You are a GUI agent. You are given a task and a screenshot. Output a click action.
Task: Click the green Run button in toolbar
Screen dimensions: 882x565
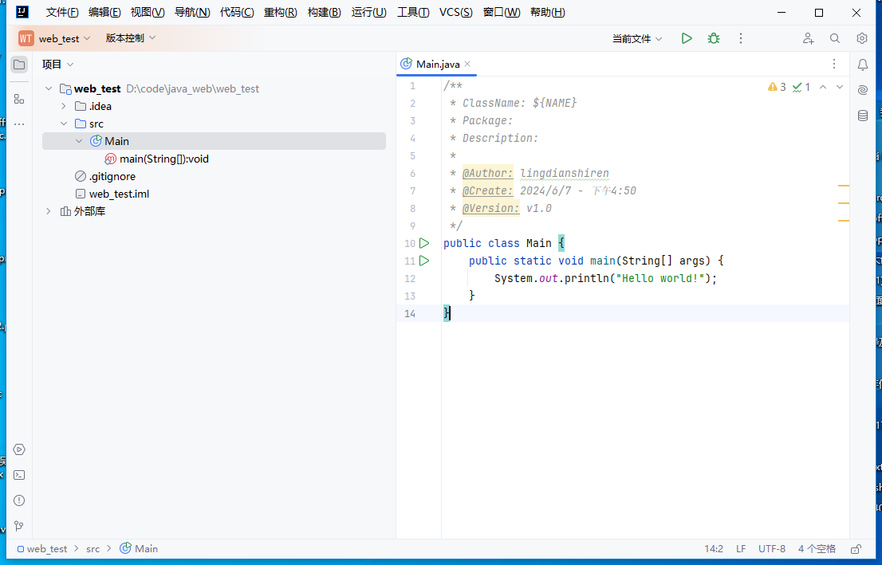(687, 38)
